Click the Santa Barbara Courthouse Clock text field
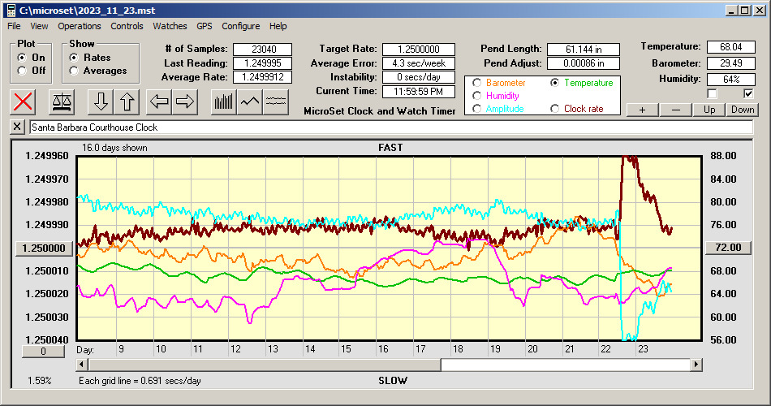The image size is (771, 406). click(x=390, y=127)
